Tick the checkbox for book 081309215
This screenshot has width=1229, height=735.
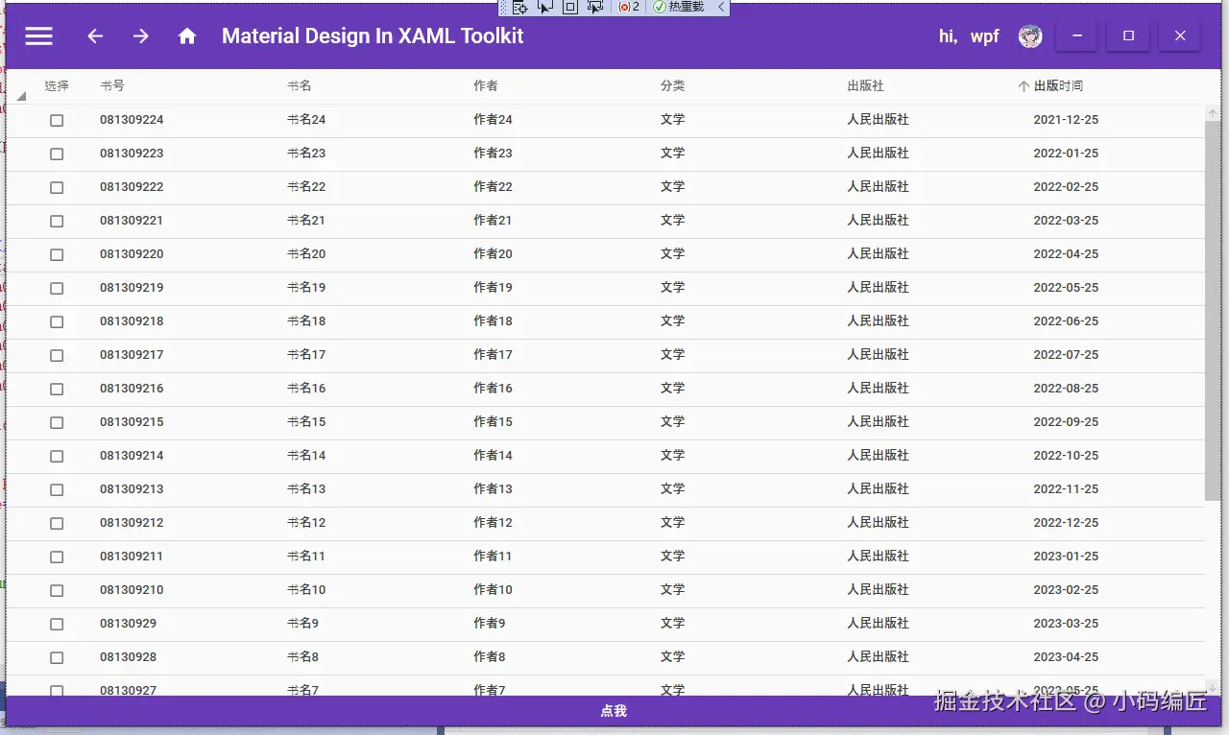click(x=57, y=422)
